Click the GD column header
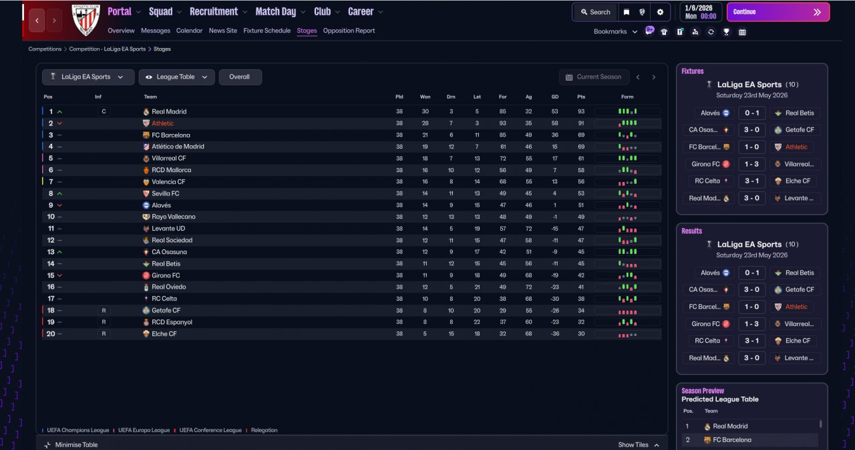 (555, 97)
